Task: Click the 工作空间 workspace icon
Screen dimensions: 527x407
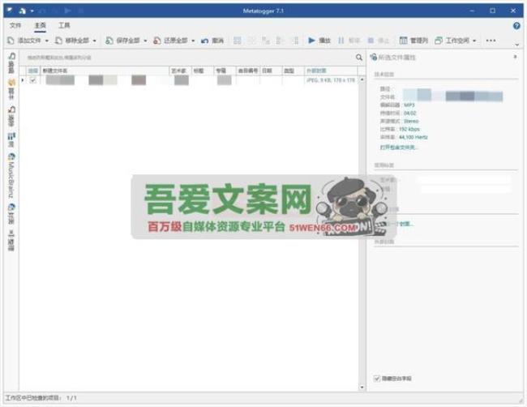Action: [x=439, y=41]
